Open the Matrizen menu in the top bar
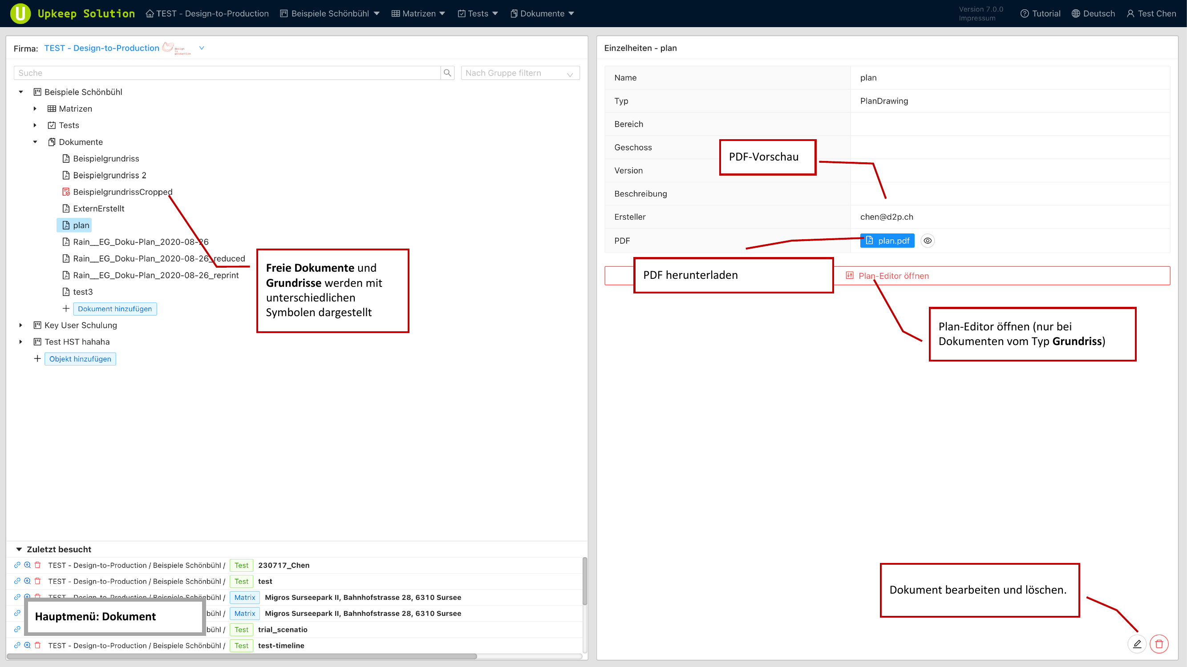 click(x=418, y=13)
